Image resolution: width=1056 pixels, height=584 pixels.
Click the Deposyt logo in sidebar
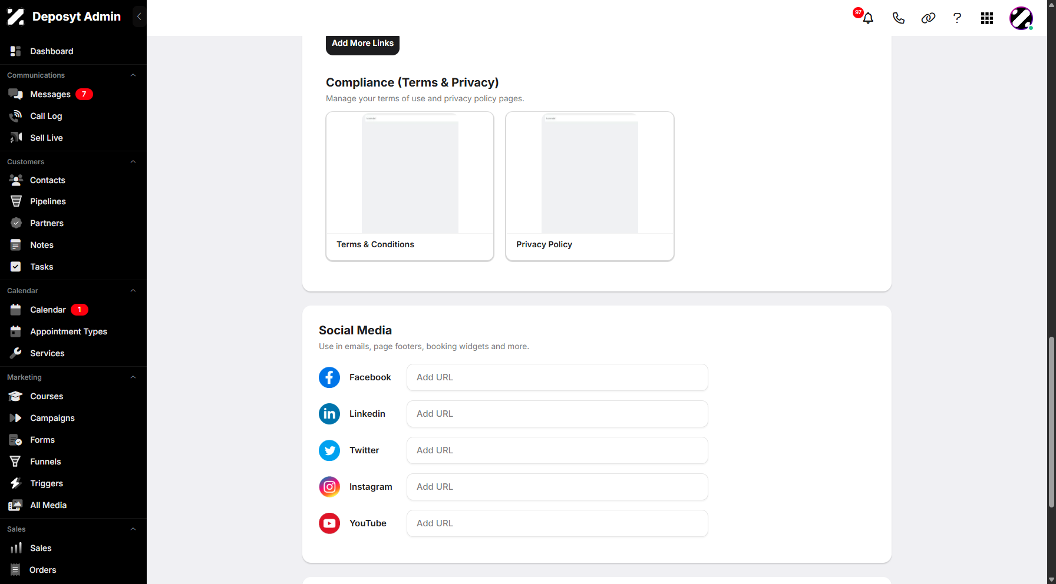(16, 16)
